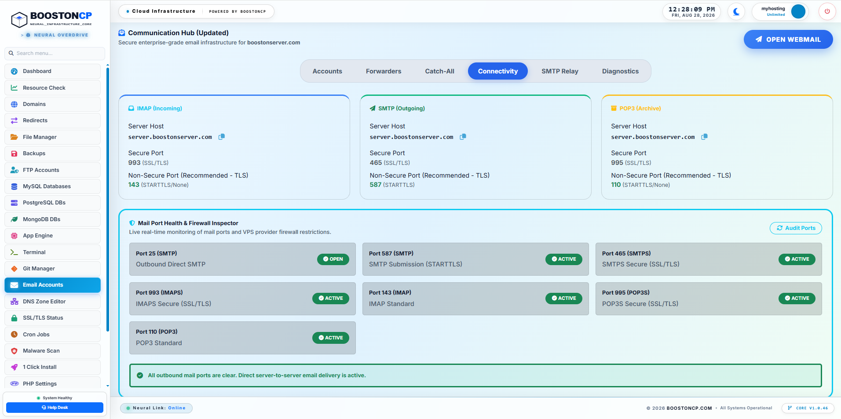Copy IMAP server host to clipboard
The width and height of the screenshot is (841, 419).
[x=222, y=137]
